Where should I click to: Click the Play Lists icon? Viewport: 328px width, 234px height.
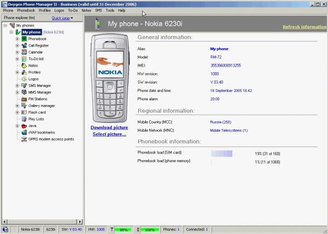(x=24, y=119)
